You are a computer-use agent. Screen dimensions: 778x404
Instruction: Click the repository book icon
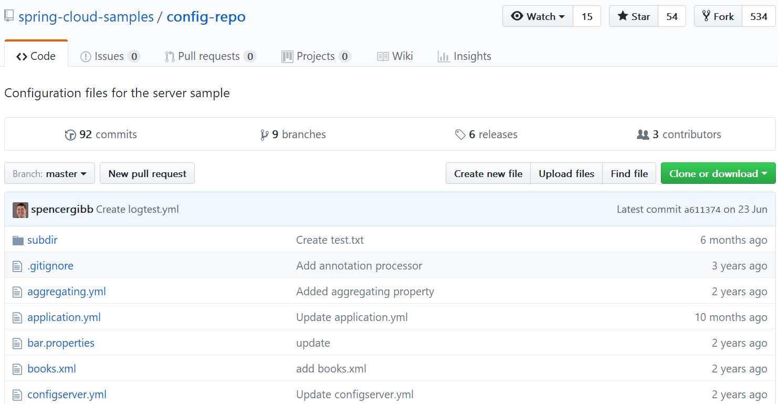tap(9, 16)
